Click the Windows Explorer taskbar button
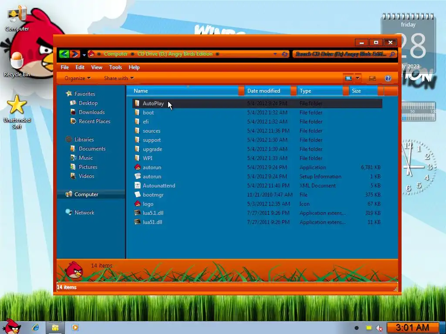The height and width of the screenshot is (334, 446). pyautogui.click(x=55, y=328)
